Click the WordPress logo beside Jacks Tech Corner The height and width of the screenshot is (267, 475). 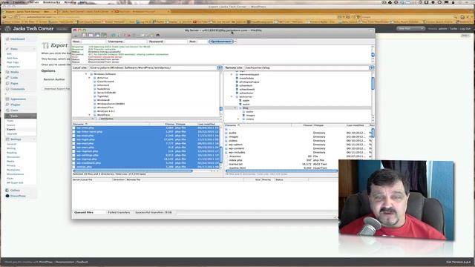pyautogui.click(x=7, y=29)
